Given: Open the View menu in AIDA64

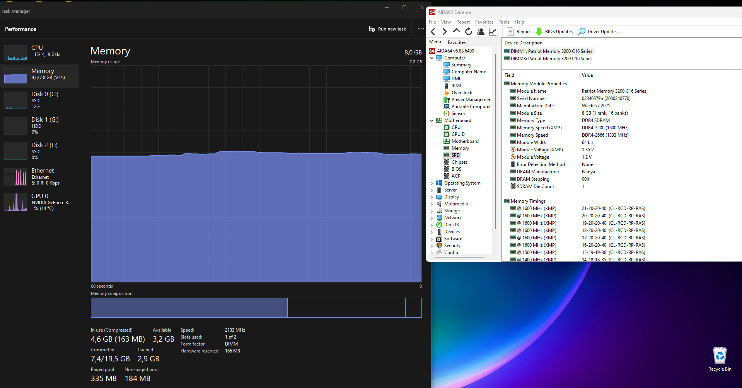Looking at the screenshot, I should pos(446,22).
